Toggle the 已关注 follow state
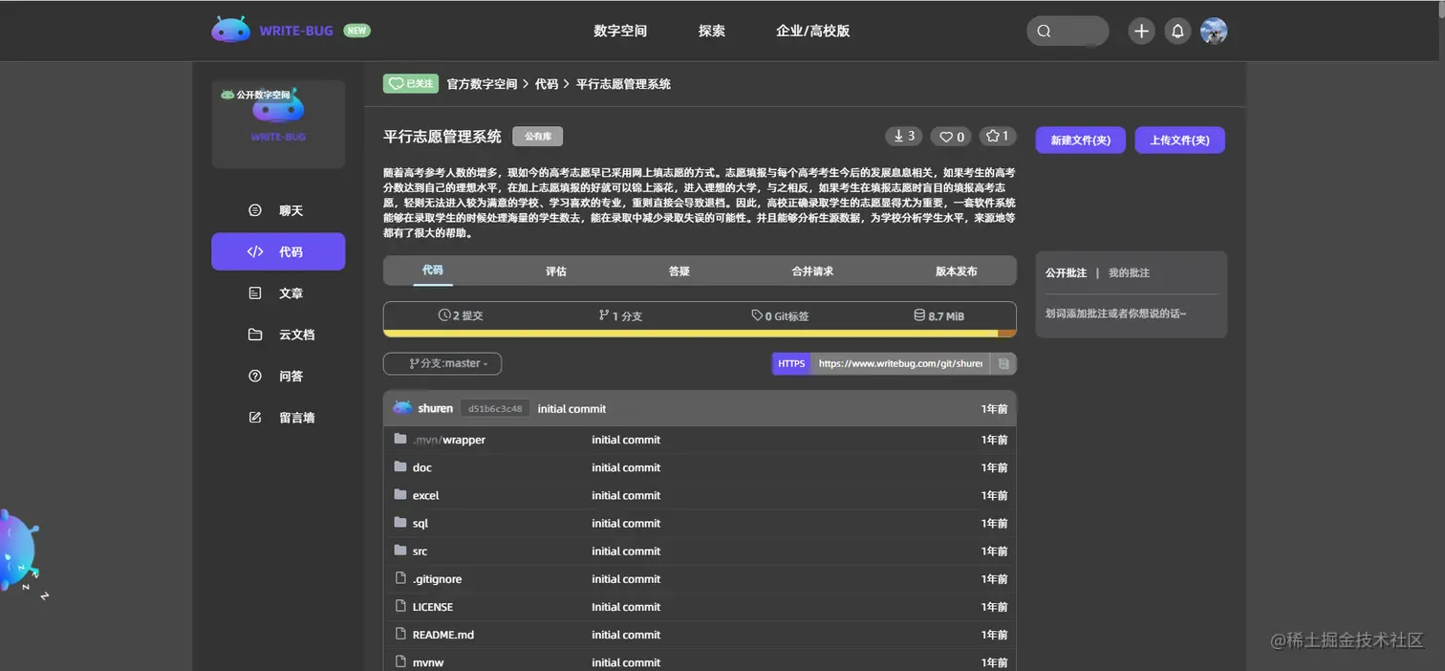 click(410, 83)
